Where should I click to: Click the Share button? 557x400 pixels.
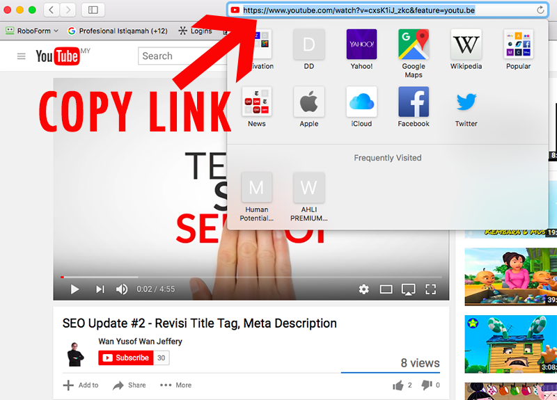pos(130,385)
